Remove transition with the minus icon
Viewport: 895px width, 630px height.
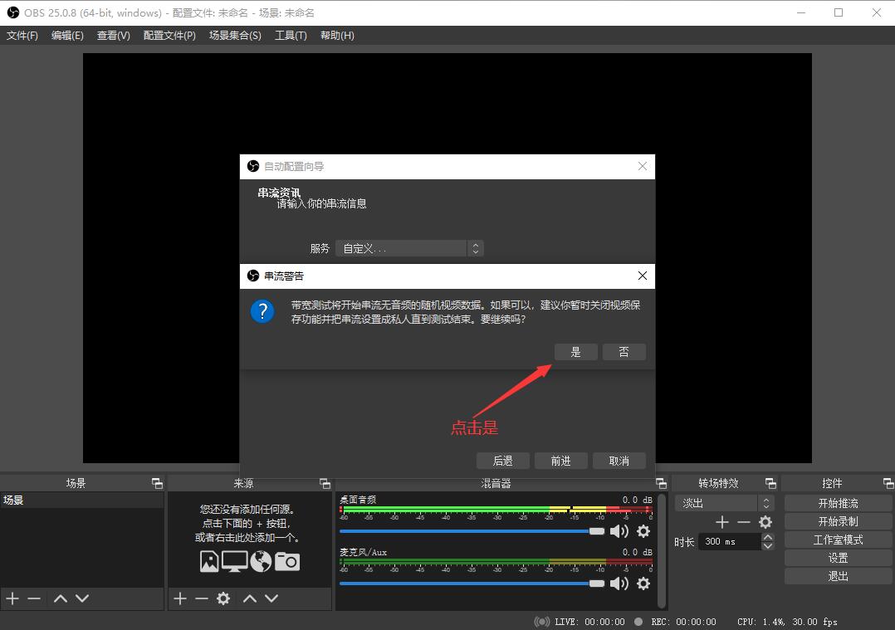coord(743,521)
